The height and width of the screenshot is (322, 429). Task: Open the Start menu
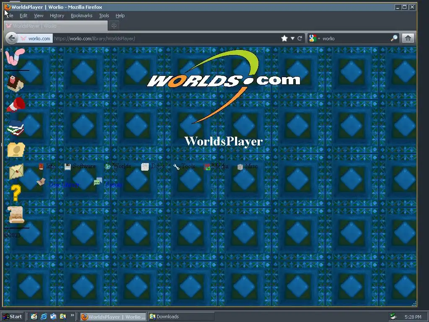click(x=13, y=317)
